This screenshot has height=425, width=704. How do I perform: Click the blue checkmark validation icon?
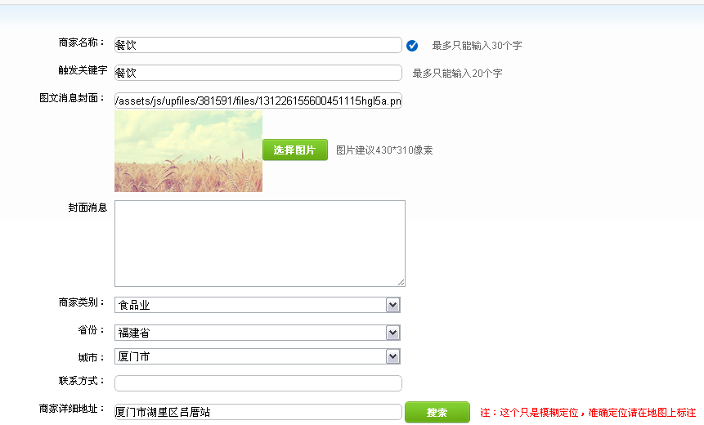[412, 46]
